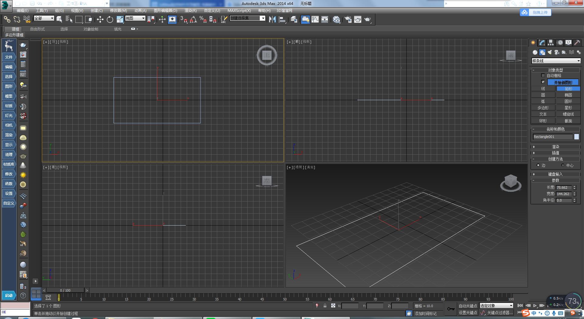Select 中心 radio button under 创建方法
The height and width of the screenshot is (319, 584).
tap(563, 165)
